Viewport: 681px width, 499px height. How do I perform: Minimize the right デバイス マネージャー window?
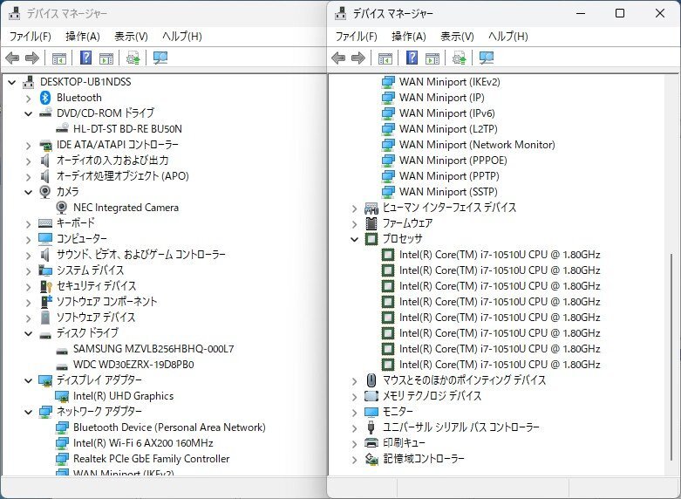(581, 13)
